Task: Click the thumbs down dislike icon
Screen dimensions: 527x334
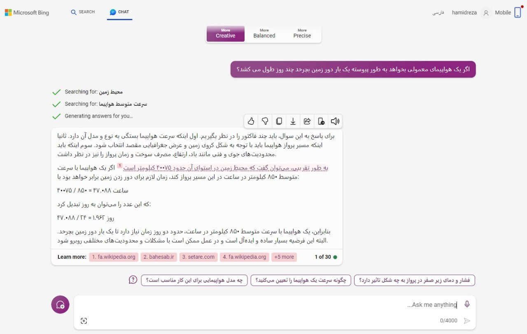Action: click(x=265, y=121)
